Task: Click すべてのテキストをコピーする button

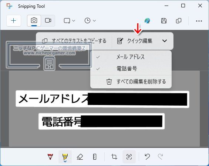Action: tap(74, 41)
